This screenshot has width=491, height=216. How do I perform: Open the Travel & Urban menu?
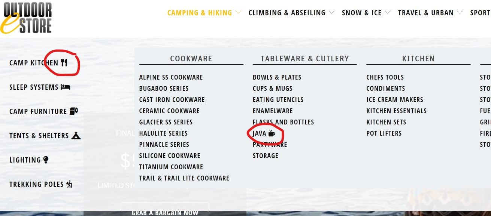pyautogui.click(x=426, y=13)
